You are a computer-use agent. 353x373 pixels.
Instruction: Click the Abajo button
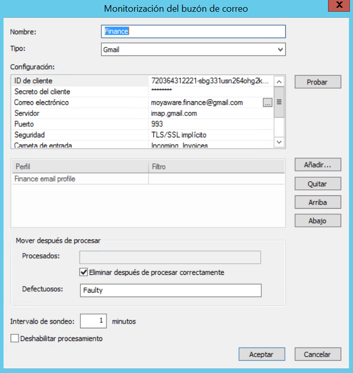click(318, 221)
